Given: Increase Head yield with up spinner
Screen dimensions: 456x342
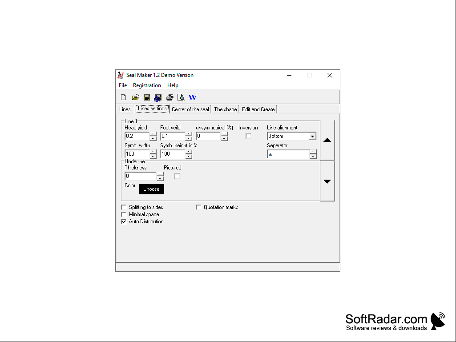Looking at the screenshot, I should [153, 134].
